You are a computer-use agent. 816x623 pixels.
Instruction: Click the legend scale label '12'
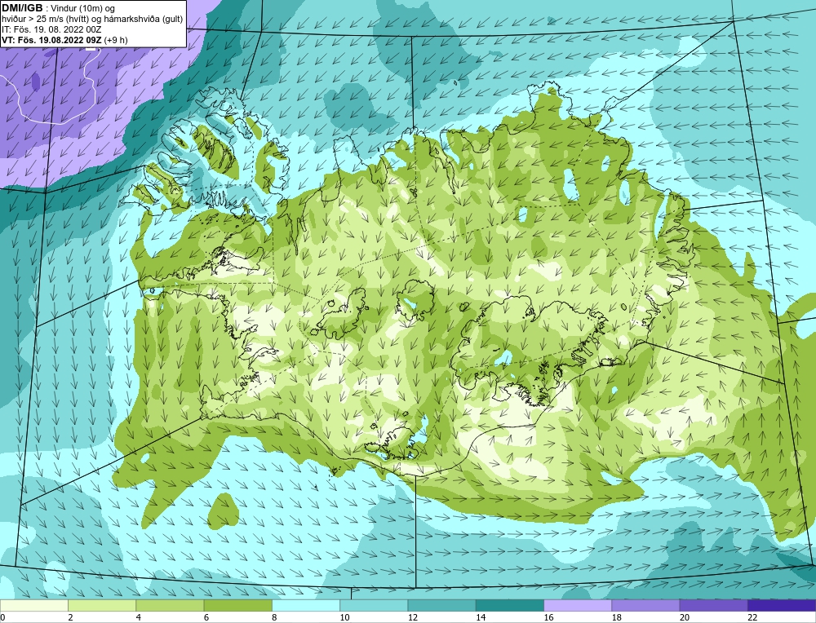pyautogui.click(x=412, y=617)
